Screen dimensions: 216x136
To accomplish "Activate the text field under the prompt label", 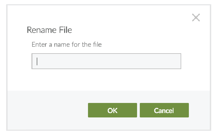I will [x=106, y=61].
